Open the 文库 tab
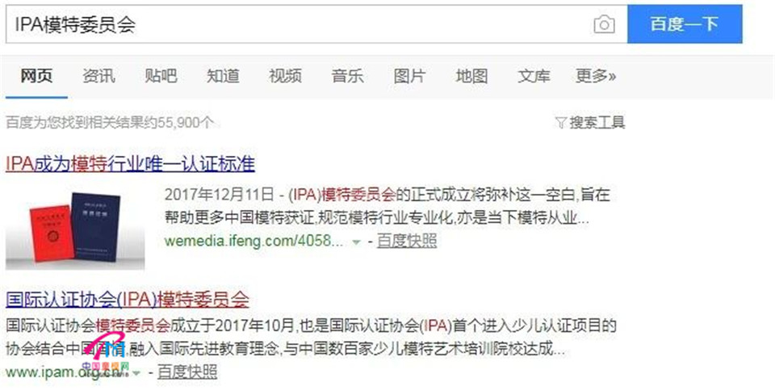Image resolution: width=775 pixels, height=391 pixels. [534, 76]
